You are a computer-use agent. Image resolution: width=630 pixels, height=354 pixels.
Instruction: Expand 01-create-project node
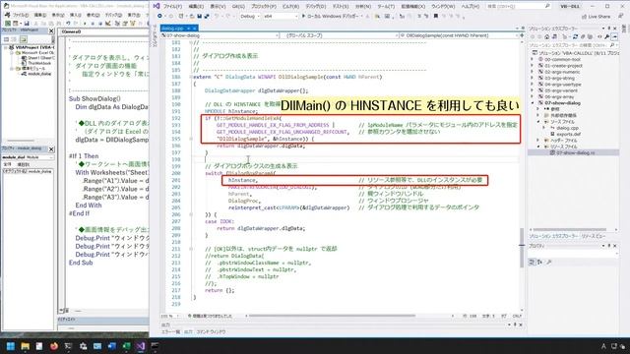[533, 66]
